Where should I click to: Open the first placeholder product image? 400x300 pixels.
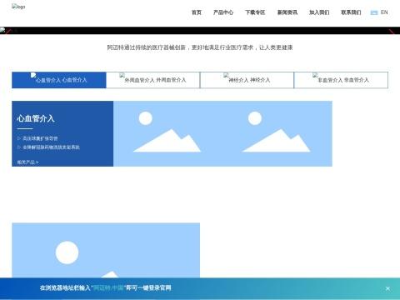167,133
